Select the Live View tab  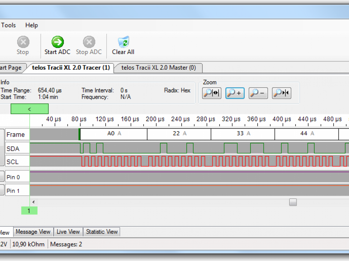[68, 232]
